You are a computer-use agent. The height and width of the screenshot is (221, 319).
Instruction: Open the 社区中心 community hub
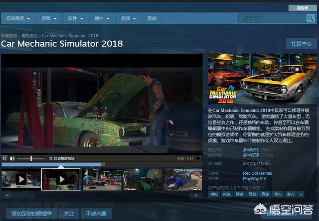coord(301,43)
